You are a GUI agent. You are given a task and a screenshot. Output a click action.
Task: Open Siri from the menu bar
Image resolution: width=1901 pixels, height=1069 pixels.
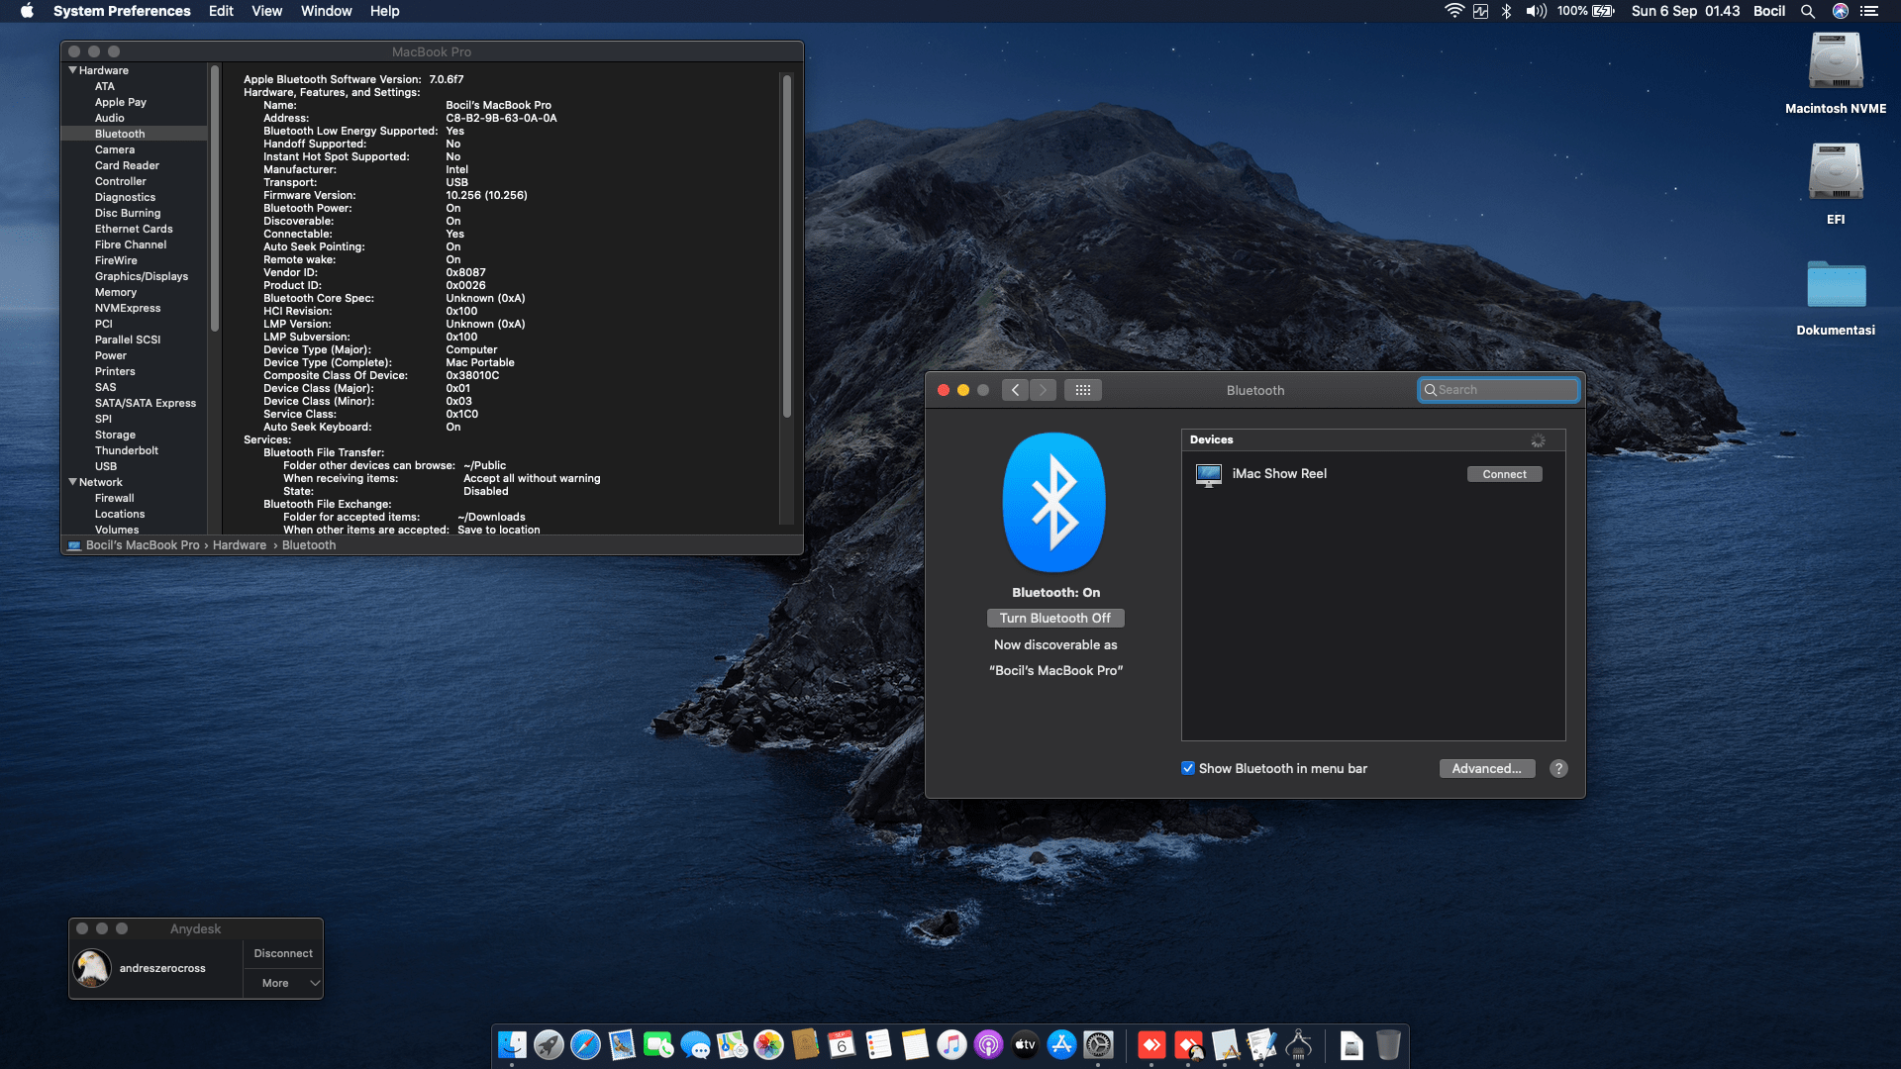(1841, 11)
